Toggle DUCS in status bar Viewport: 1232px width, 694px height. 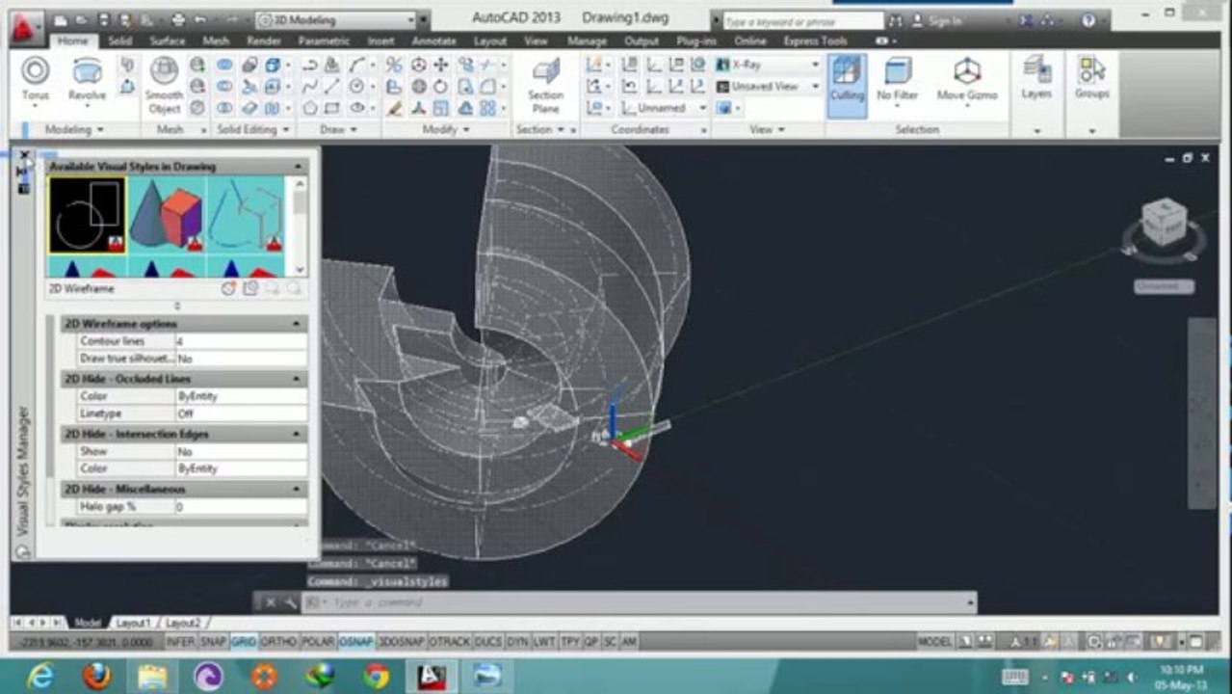[x=488, y=642]
